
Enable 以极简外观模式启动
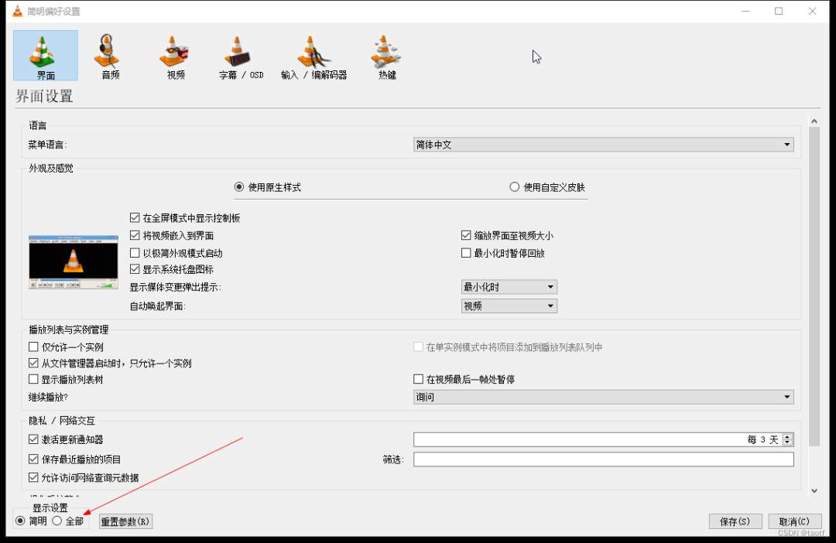click(135, 252)
